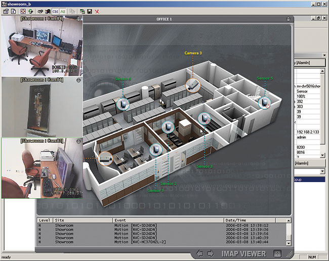The width and height of the screenshot is (329, 261).
Task: Click the round button on Cam02 view
Action: [78, 141]
